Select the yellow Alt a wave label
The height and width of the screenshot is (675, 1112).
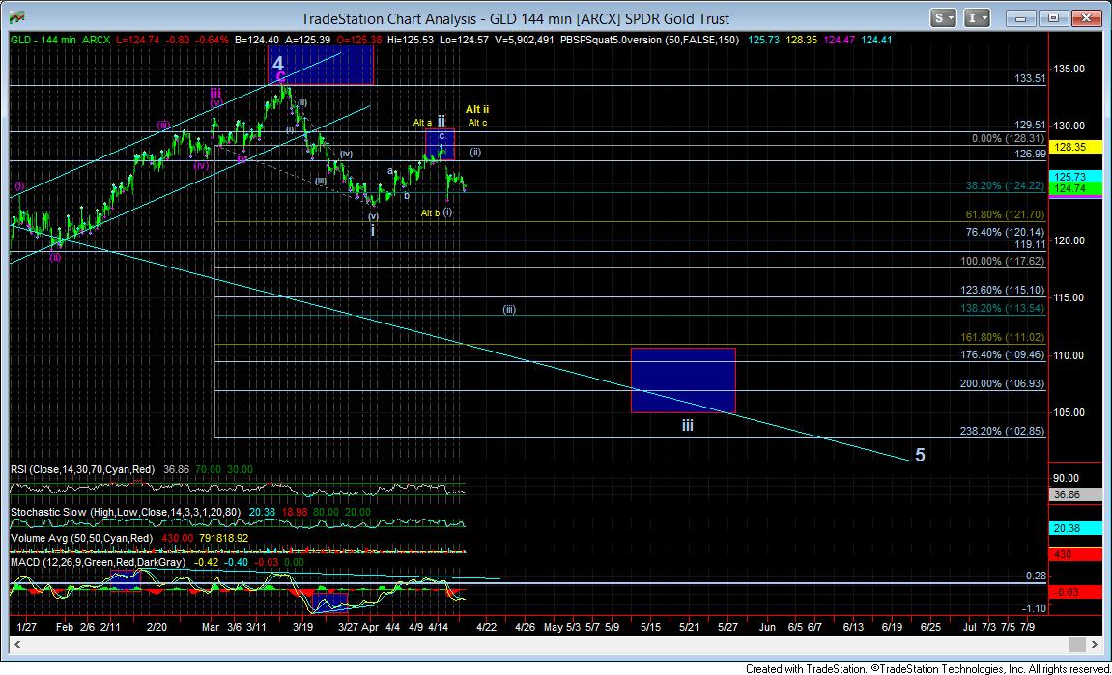422,123
